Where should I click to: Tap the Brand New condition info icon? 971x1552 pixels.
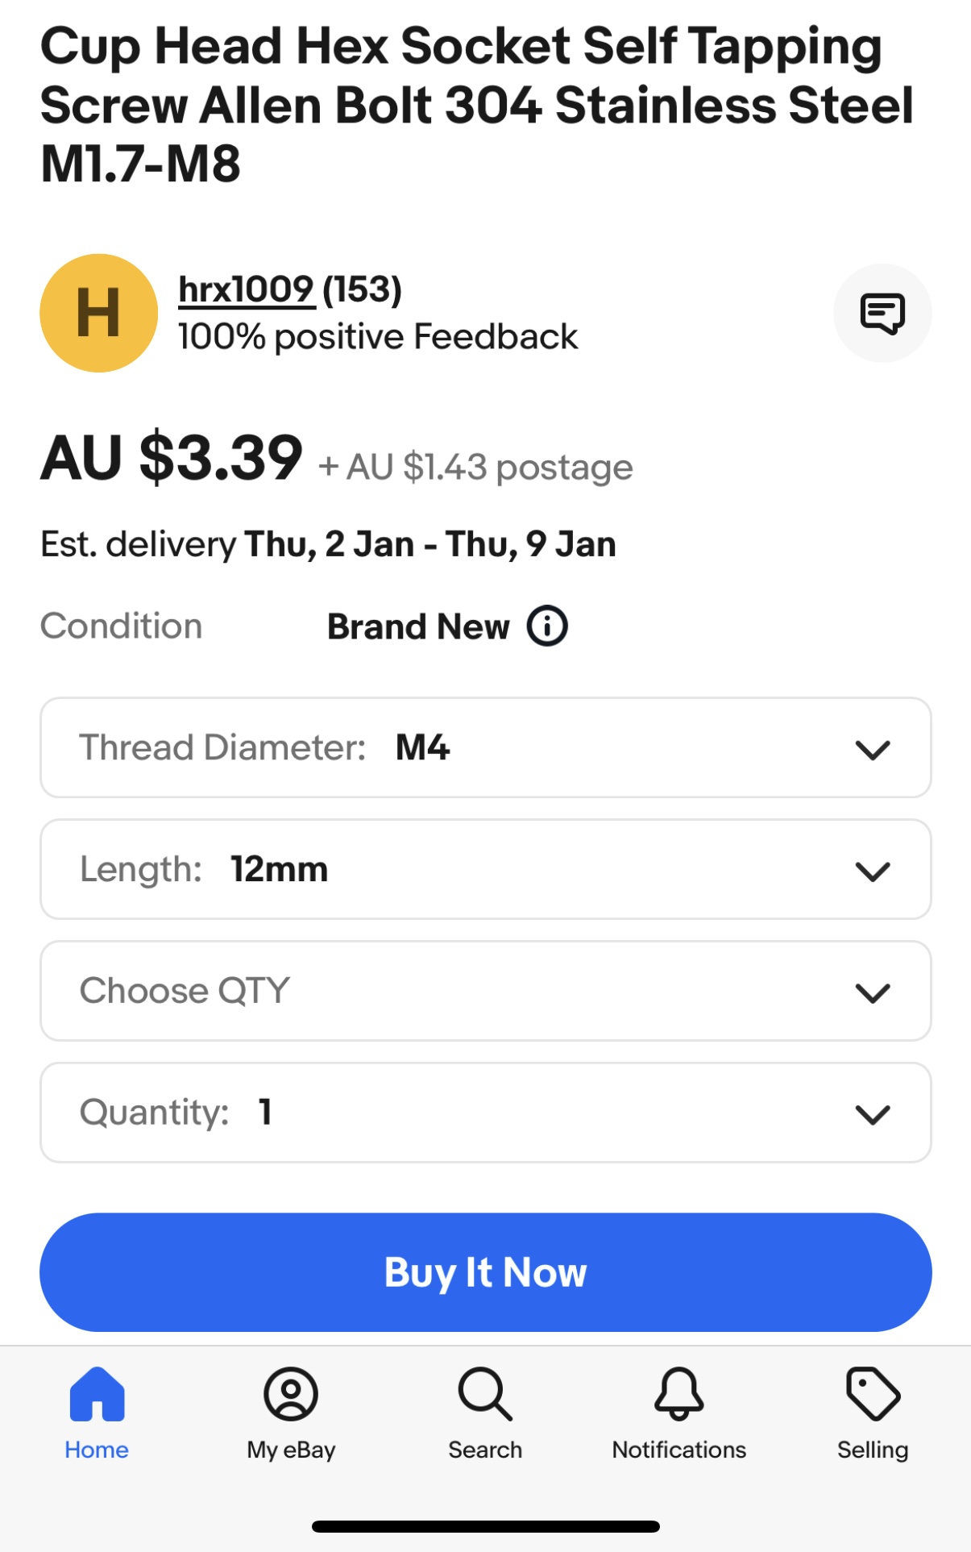(547, 626)
